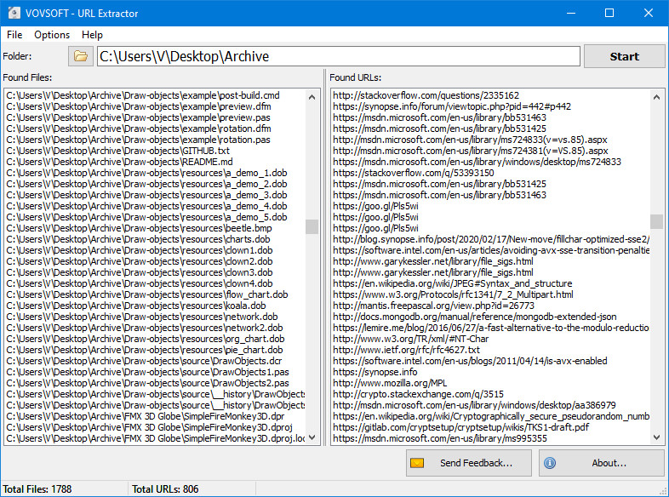
Task: Select the gitlab.com cryptsetup TKS1-draft.pdf URL
Action: point(490,427)
